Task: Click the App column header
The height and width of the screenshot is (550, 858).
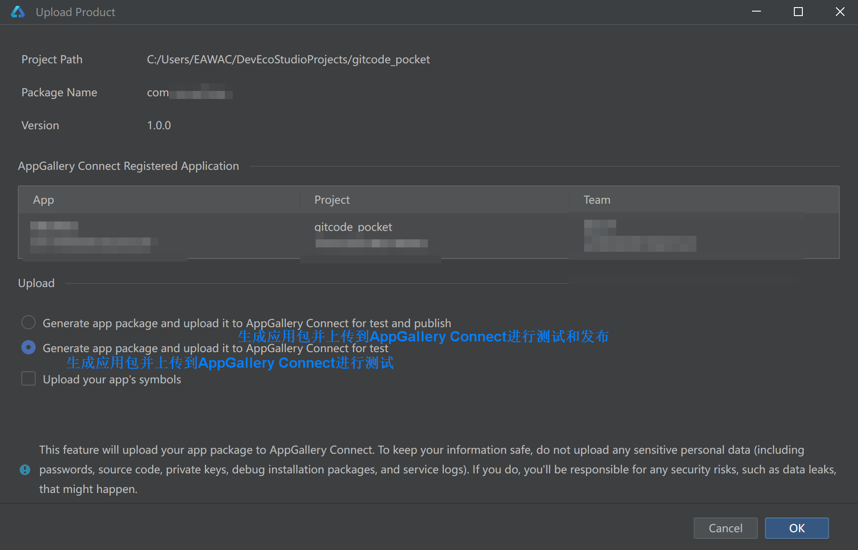Action: coord(44,200)
